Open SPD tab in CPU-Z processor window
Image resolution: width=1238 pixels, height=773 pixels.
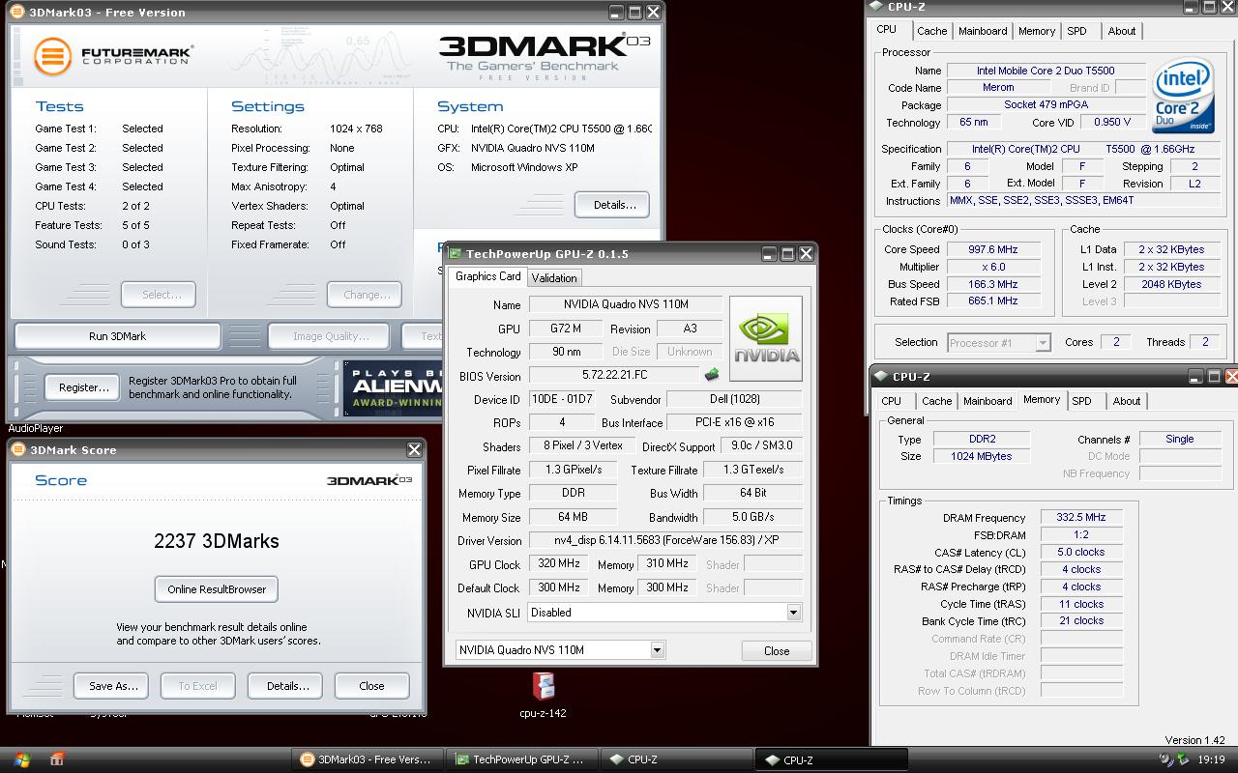pyautogui.click(x=1076, y=31)
